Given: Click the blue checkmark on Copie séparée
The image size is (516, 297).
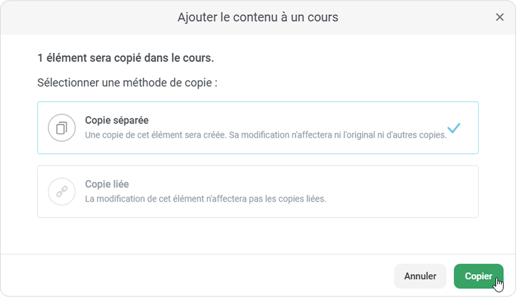Looking at the screenshot, I should (454, 128).
